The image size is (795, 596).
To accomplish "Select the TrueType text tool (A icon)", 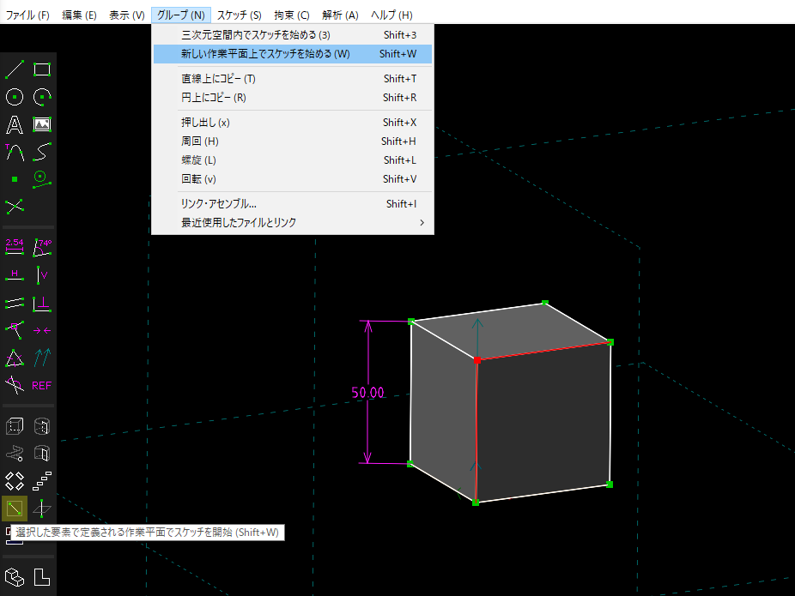I will coord(15,125).
